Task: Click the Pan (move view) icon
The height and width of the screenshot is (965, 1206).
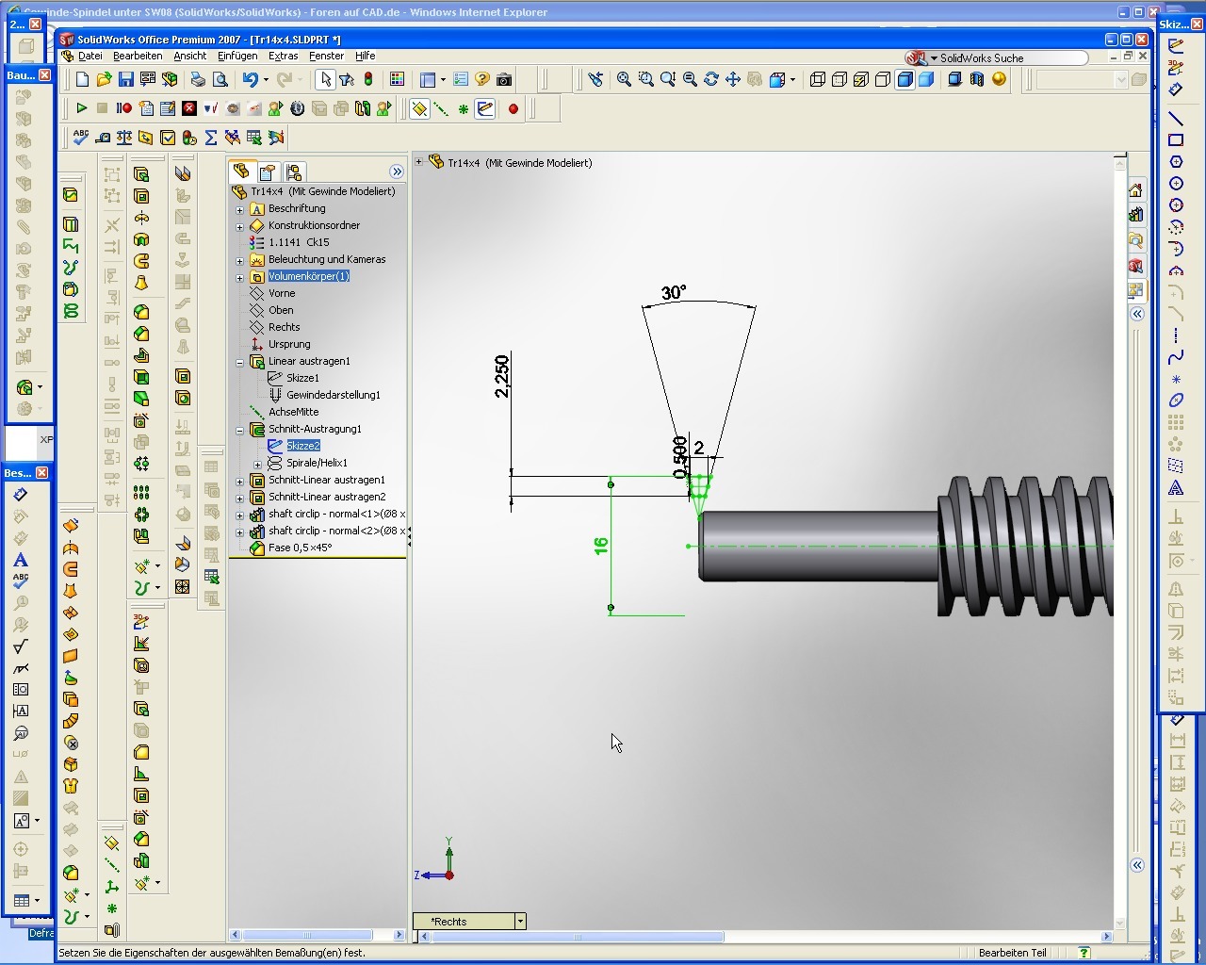Action: [x=733, y=80]
